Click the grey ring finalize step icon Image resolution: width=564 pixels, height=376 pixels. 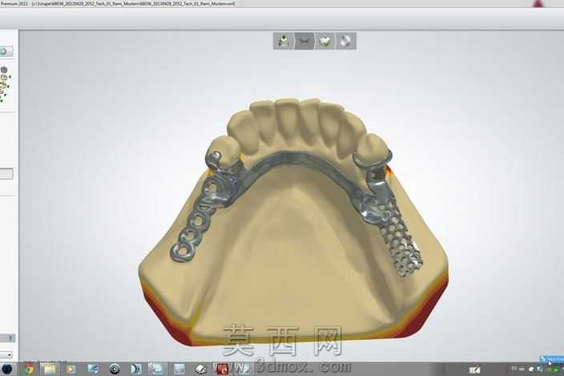pyautogui.click(x=345, y=41)
